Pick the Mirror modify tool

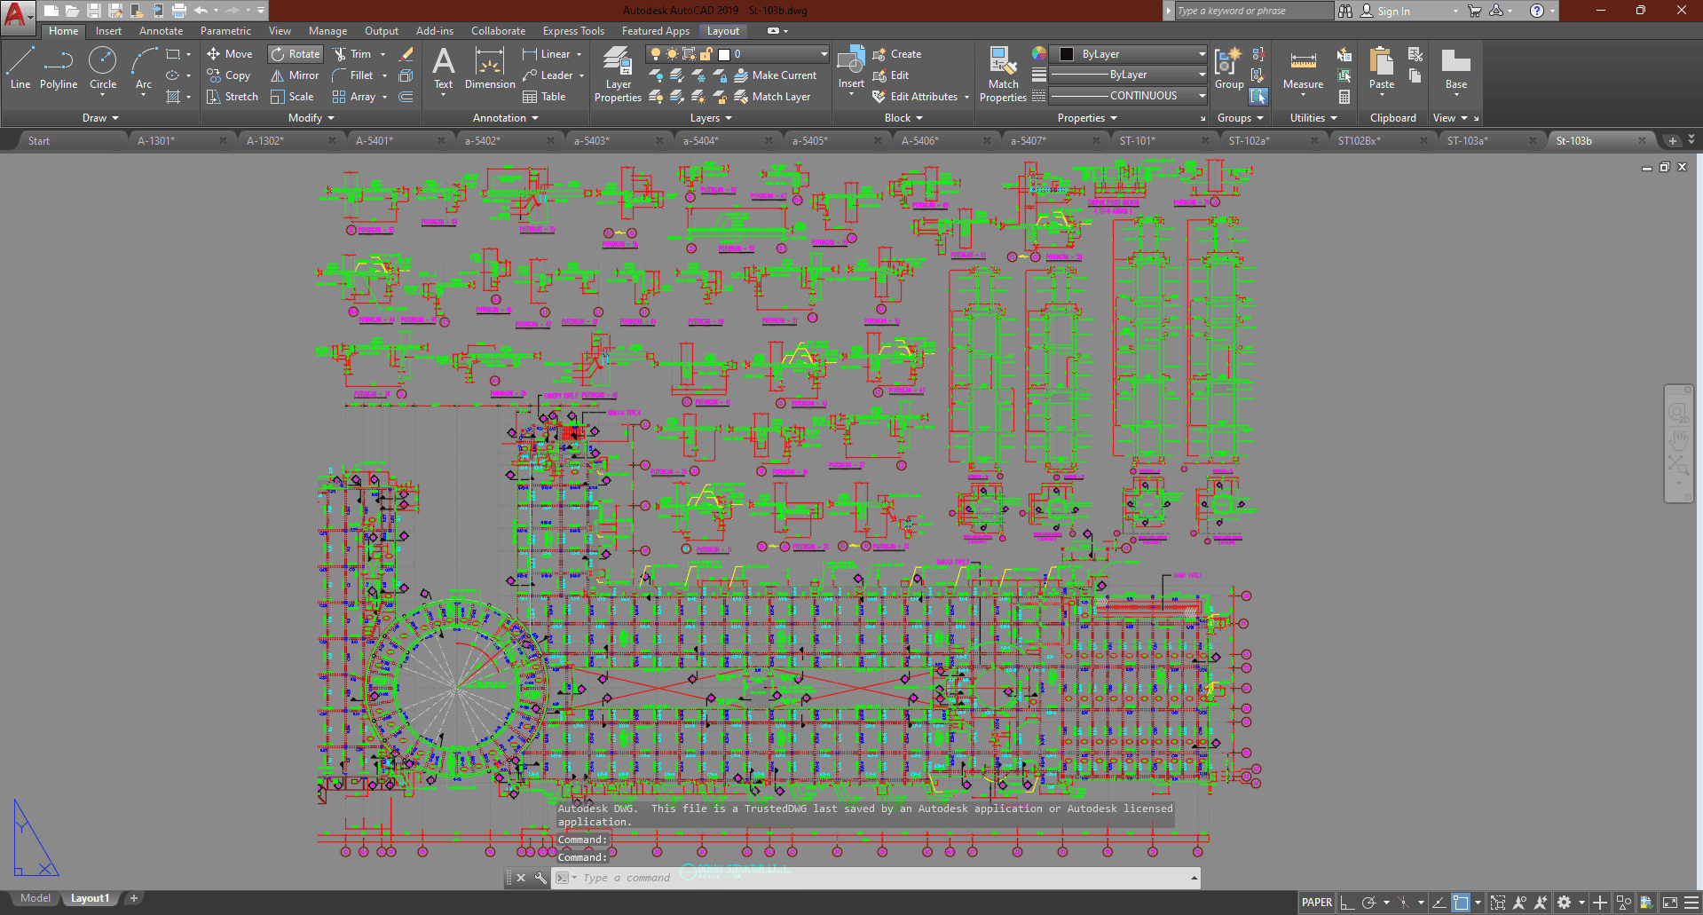click(x=295, y=75)
